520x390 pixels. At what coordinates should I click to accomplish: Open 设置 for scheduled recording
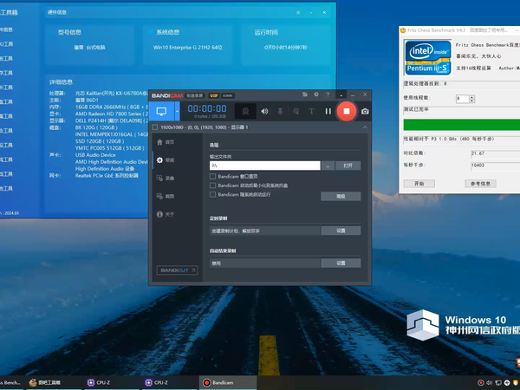click(341, 231)
